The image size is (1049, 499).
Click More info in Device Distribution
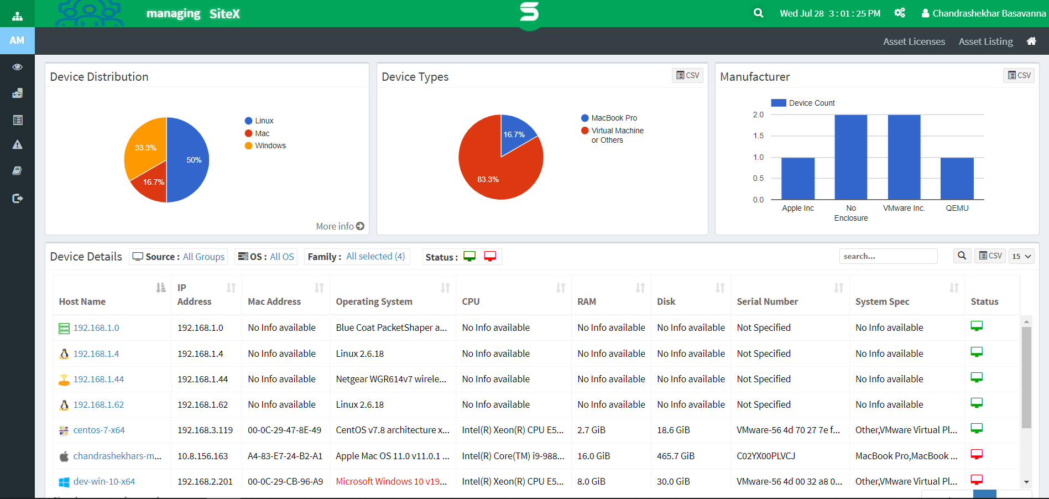(340, 226)
